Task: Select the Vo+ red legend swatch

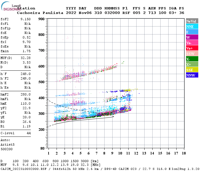Action: tap(192, 48)
